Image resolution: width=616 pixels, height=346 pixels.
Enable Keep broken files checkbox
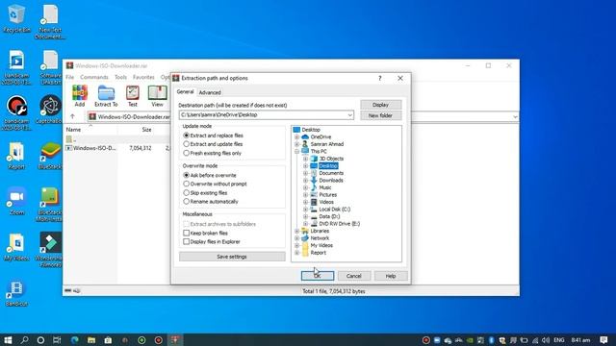tap(186, 233)
